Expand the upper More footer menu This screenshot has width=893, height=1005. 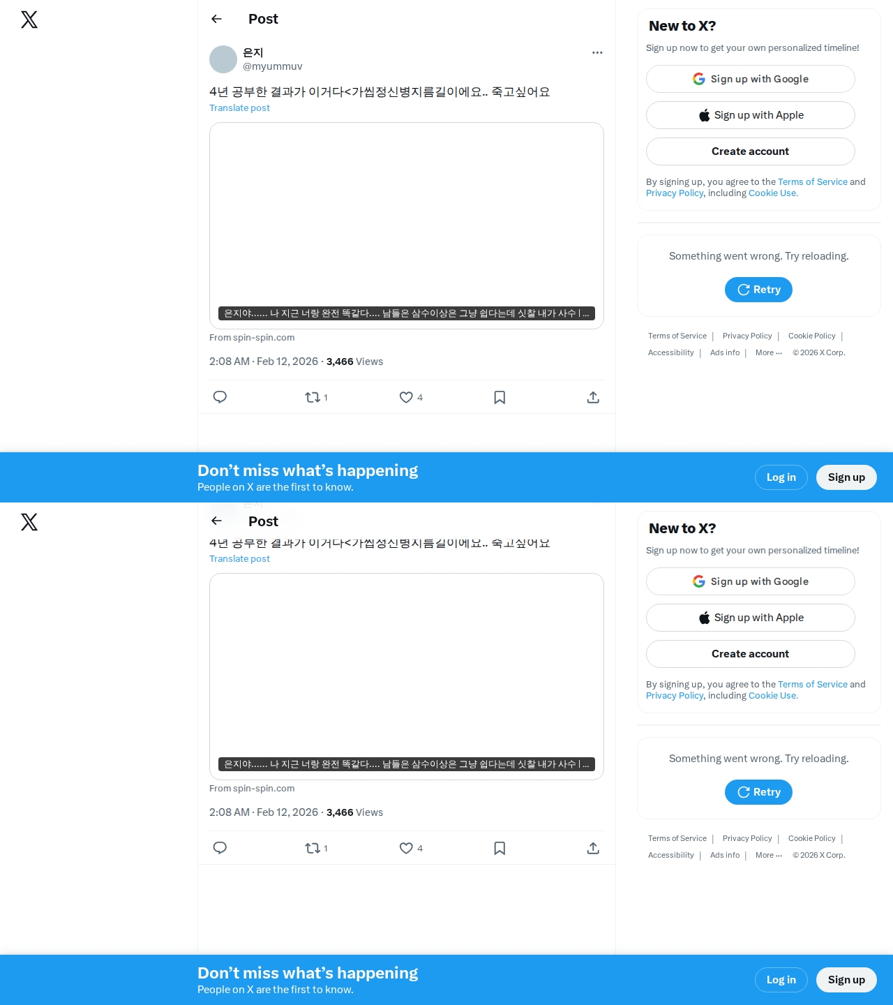click(x=769, y=352)
